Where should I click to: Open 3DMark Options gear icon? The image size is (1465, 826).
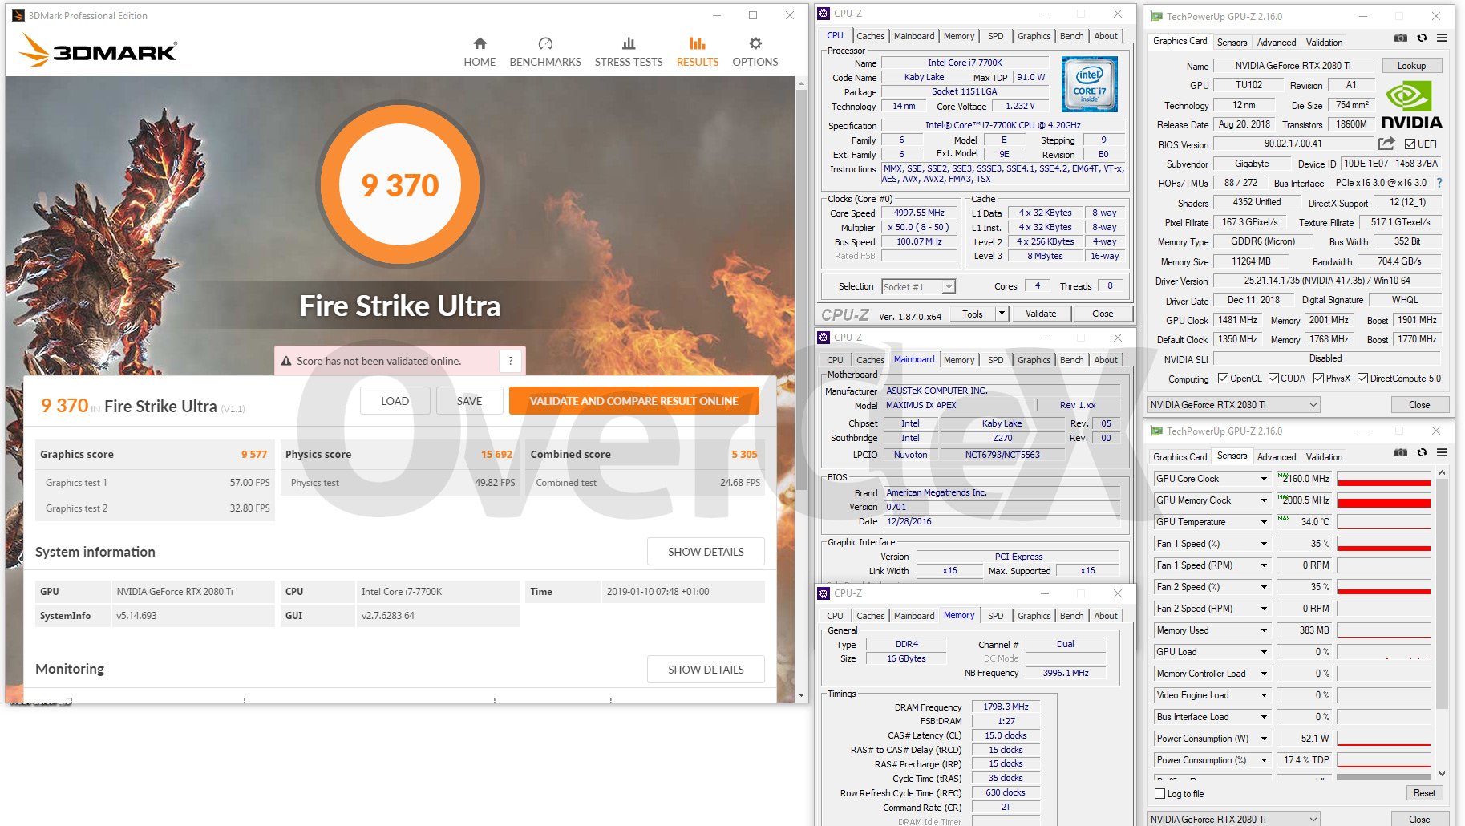pyautogui.click(x=755, y=44)
